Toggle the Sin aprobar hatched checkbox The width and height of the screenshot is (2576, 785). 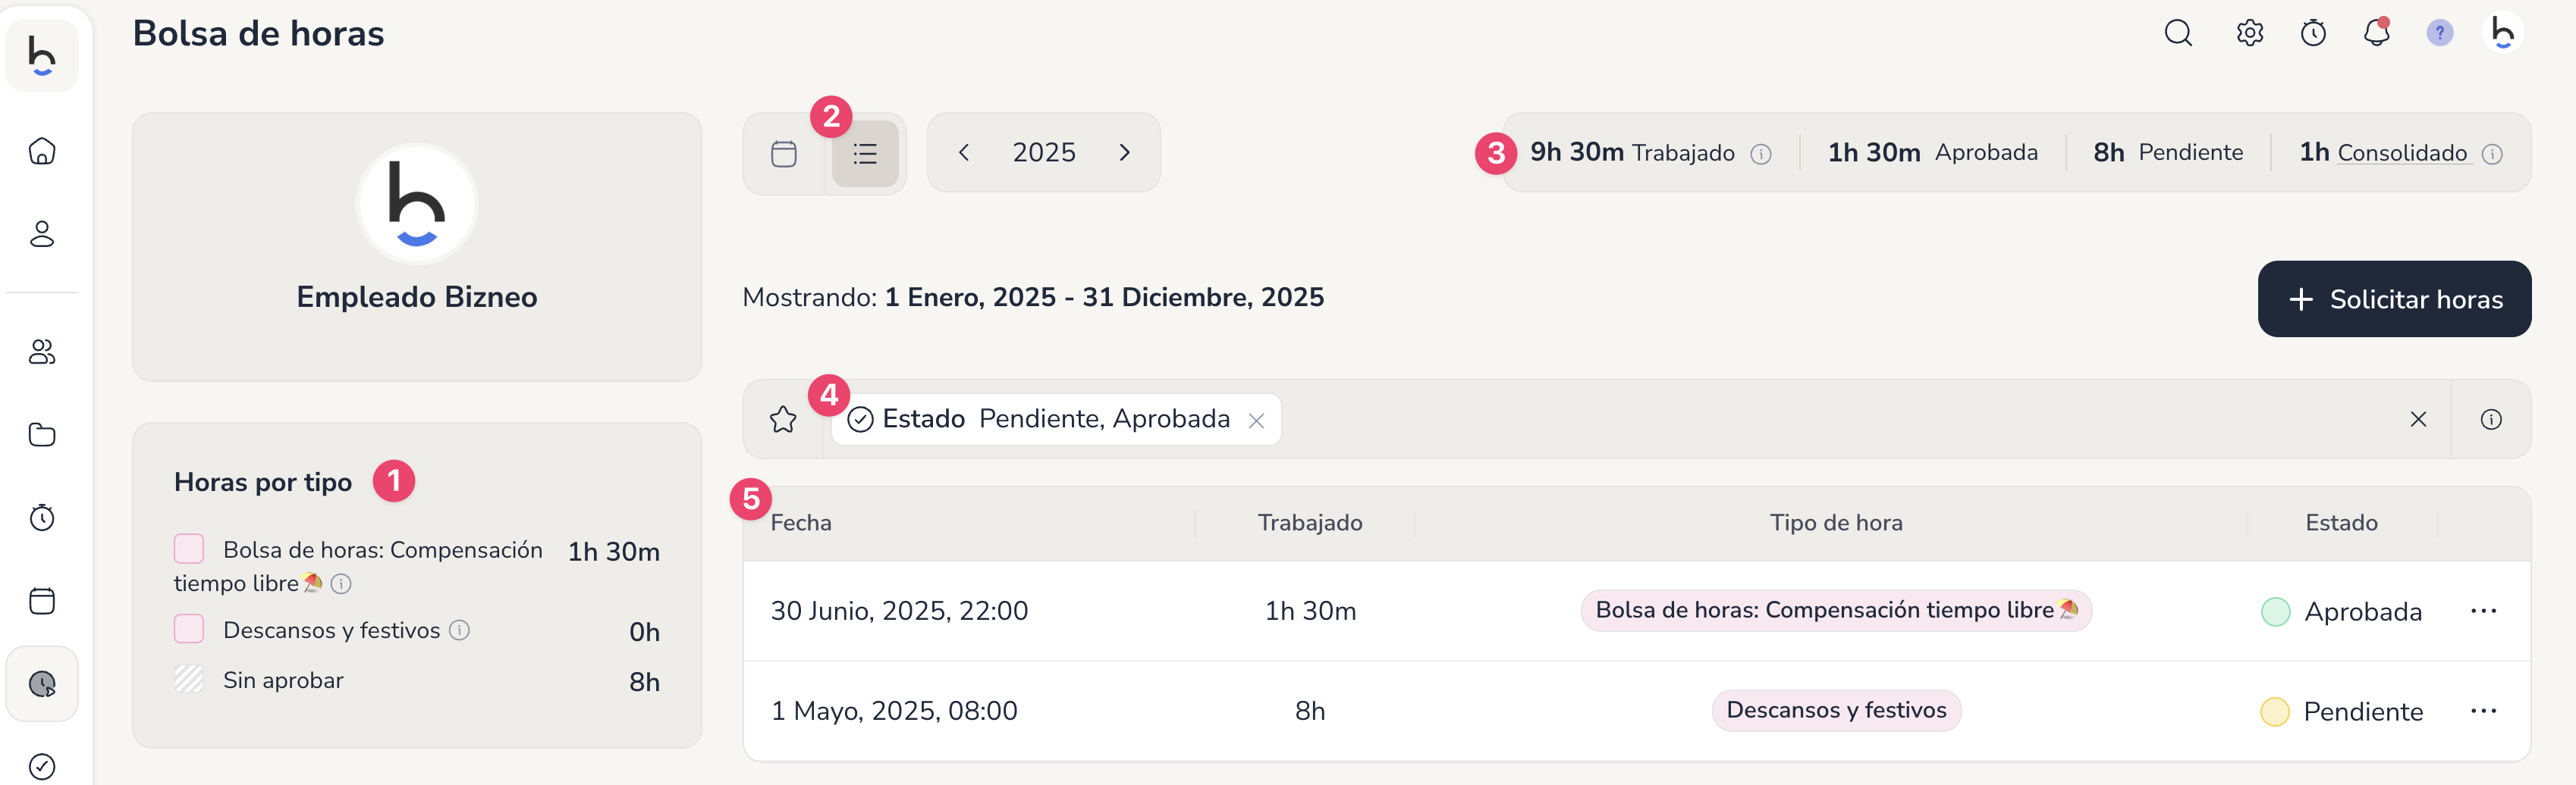coord(189,679)
